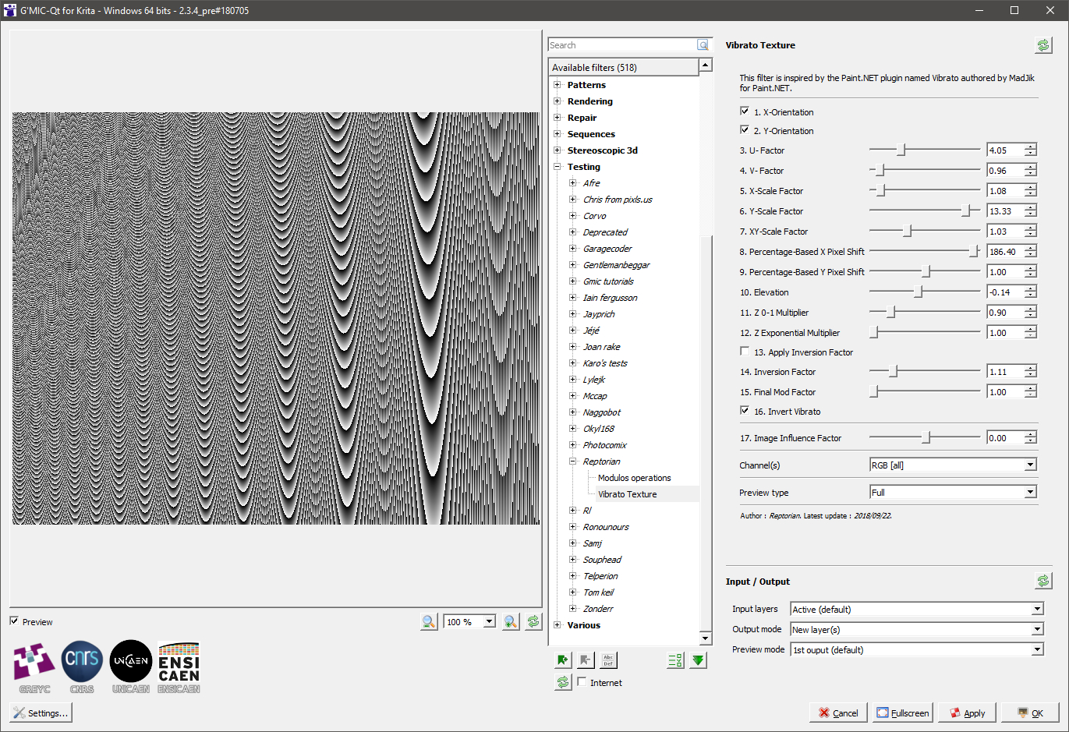Expand the Rendering filter category
This screenshot has height=732, width=1069.
(x=558, y=101)
